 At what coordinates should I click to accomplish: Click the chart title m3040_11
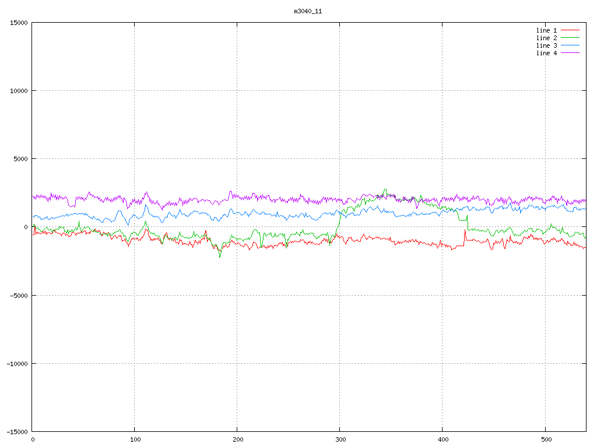308,12
